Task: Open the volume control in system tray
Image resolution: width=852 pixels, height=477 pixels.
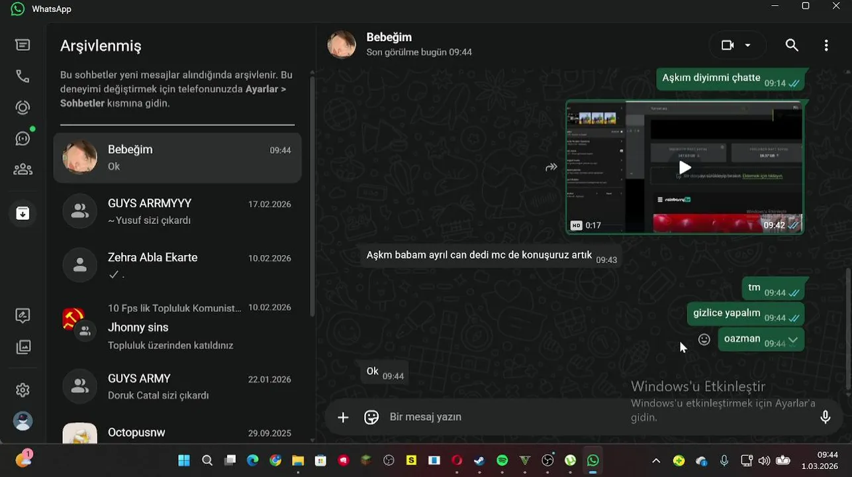Action: pos(764,460)
